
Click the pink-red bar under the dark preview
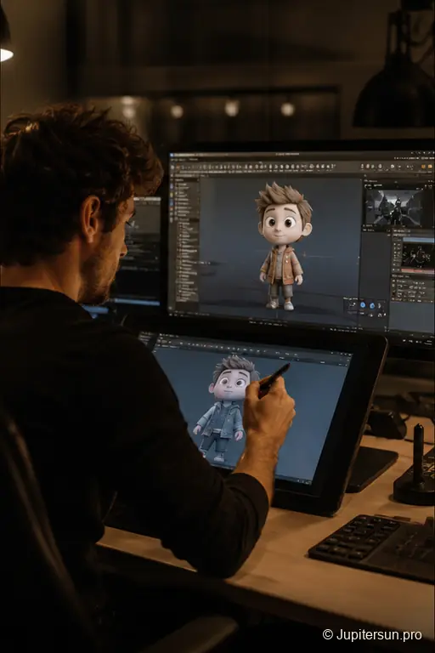(x=417, y=271)
